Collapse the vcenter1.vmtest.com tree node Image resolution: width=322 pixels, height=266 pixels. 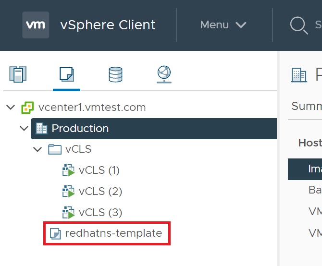click(11, 108)
